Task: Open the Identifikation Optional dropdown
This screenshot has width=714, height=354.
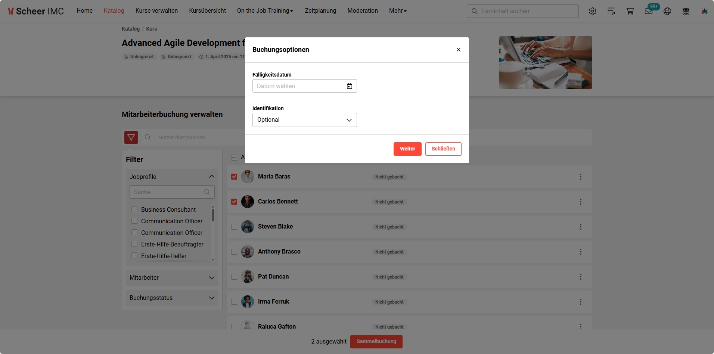Action: (x=305, y=120)
